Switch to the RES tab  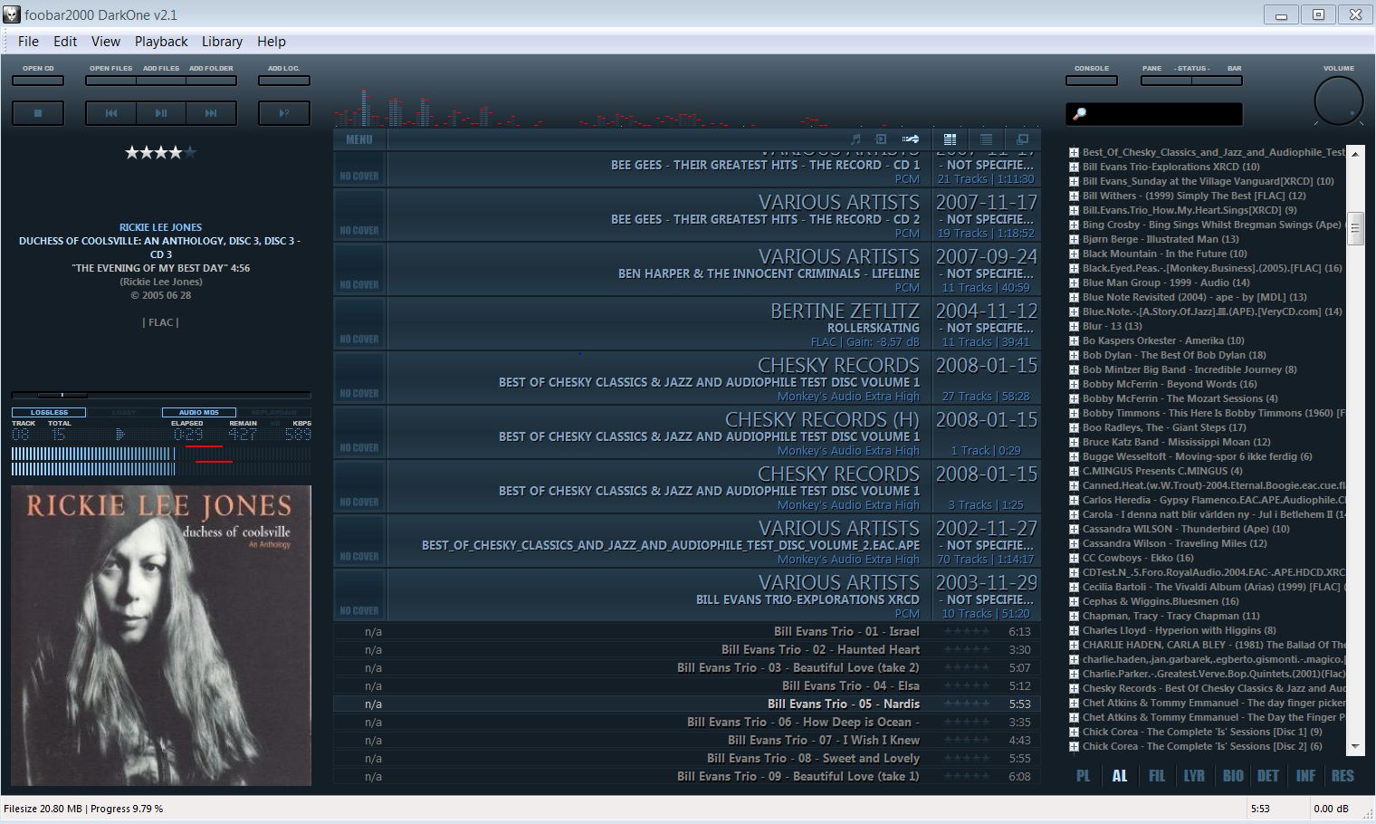[1343, 776]
